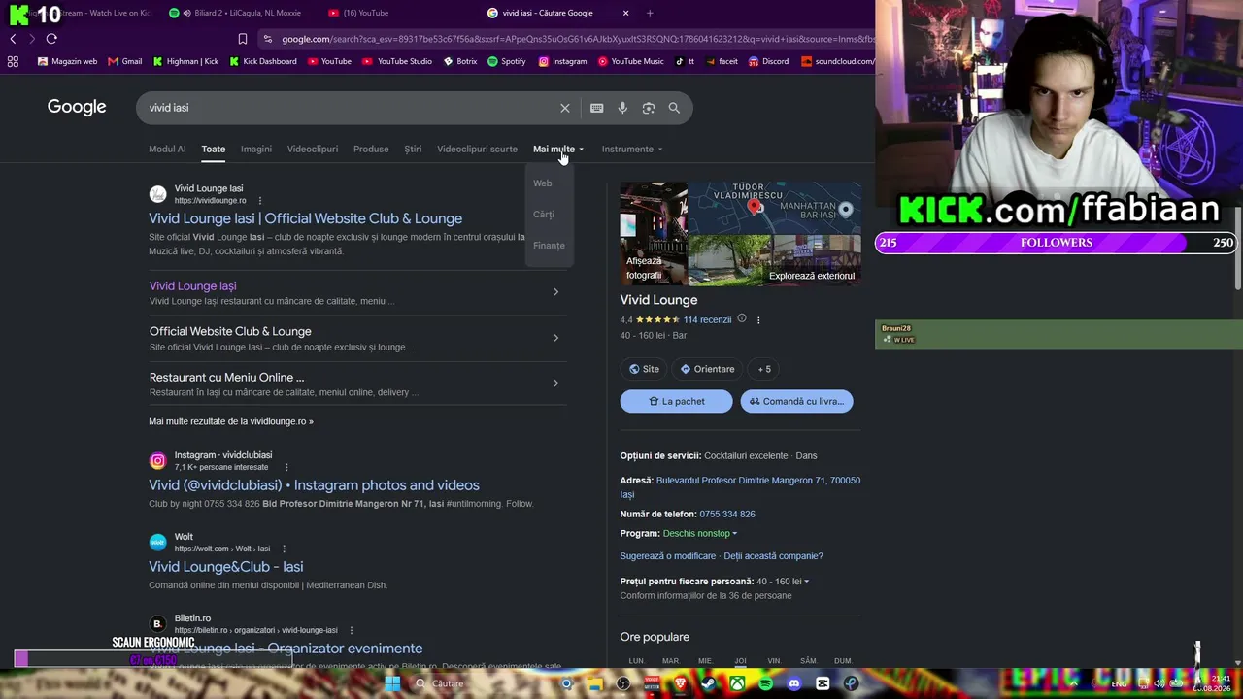Open the apps grid icon in bookmarks bar
The height and width of the screenshot is (699, 1243).
click(x=13, y=61)
